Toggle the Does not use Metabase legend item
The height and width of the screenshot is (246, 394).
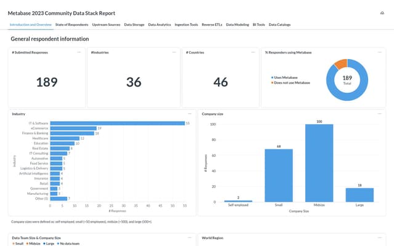click(291, 82)
